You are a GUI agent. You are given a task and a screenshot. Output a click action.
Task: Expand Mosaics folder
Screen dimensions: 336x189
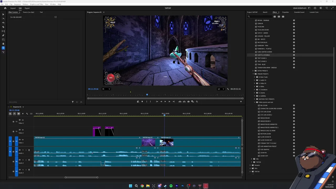pos(250,165)
